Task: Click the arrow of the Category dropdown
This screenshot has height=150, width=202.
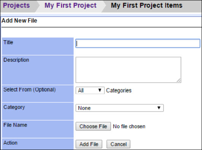Action: coord(159,108)
